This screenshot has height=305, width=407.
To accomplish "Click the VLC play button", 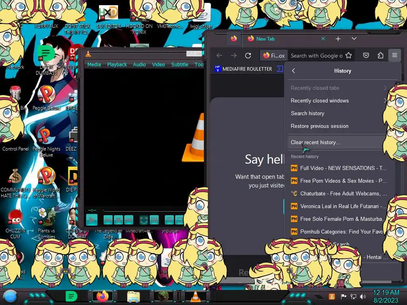I will [92, 220].
